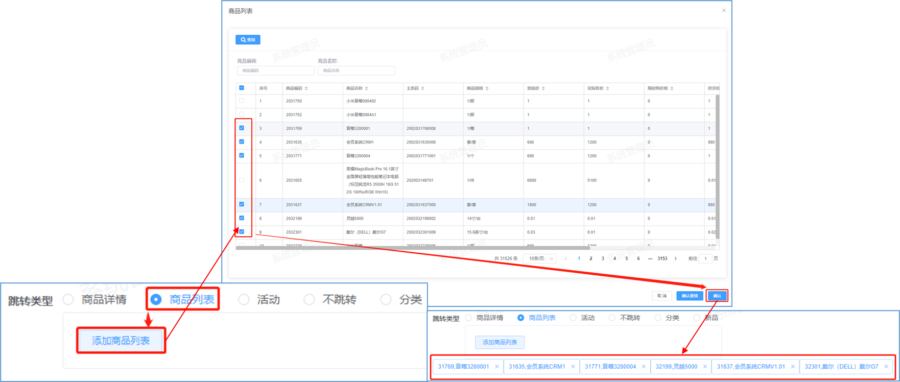
Task: Toggle the select-all checkbox in table header
Action: 242,88
